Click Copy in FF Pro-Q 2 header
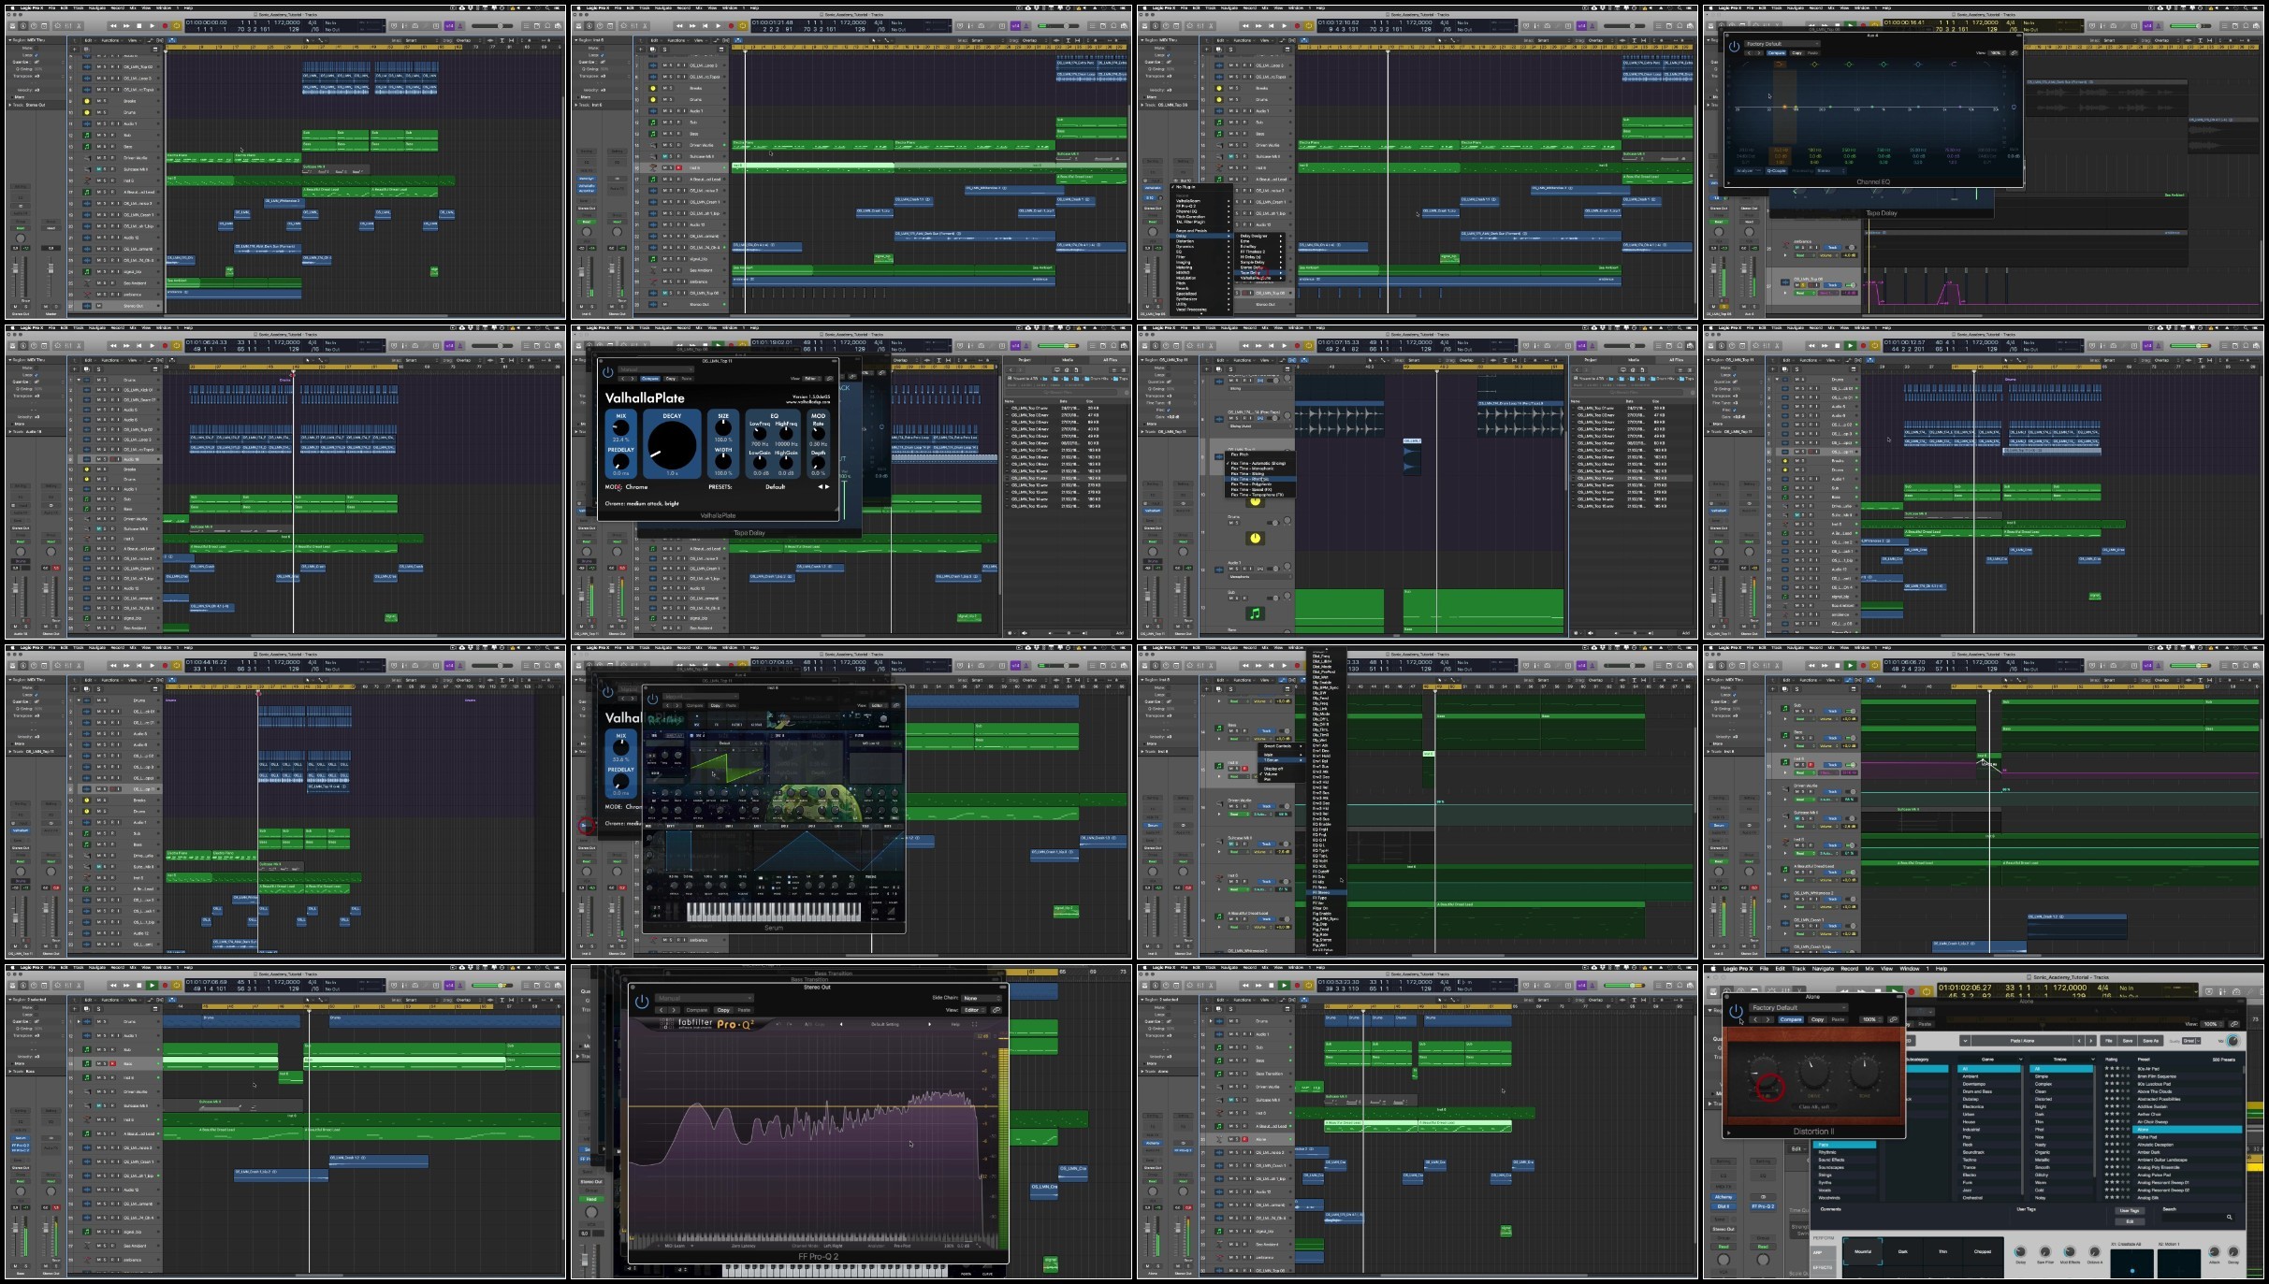The image size is (2269, 1284). (723, 1010)
